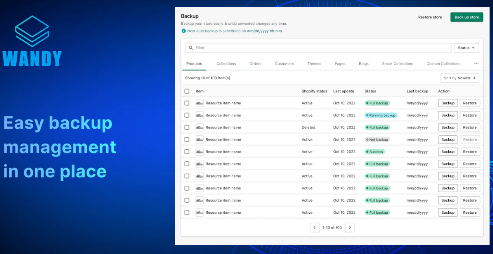493x254 pixels.
Task: Open the Status filter dropdown
Action: click(x=466, y=48)
